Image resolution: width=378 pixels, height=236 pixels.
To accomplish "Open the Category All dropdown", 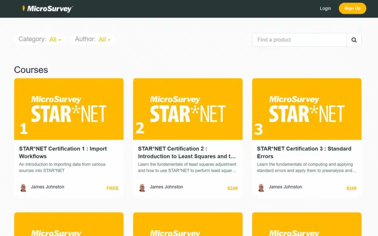I will (55, 40).
